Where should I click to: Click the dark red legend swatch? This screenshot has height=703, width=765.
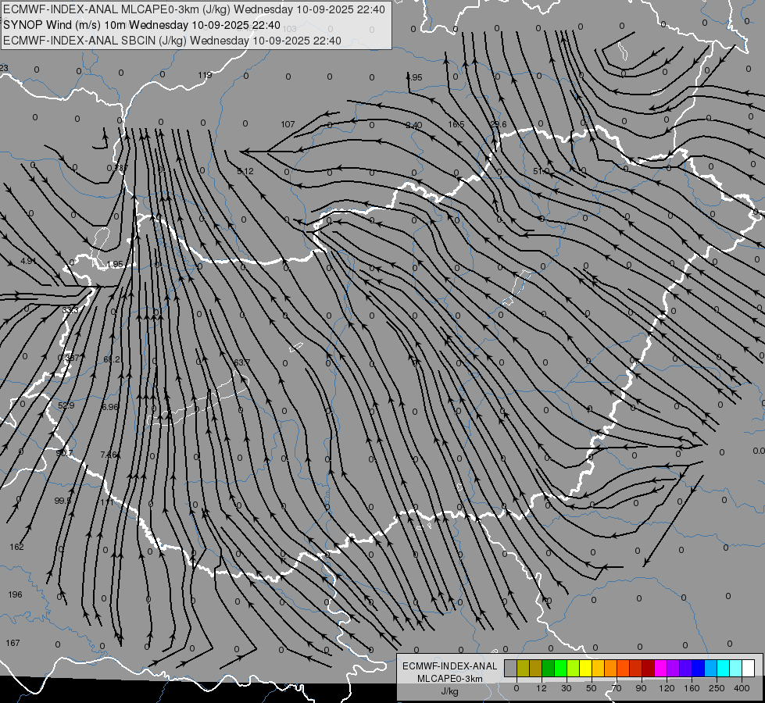[x=648, y=668]
